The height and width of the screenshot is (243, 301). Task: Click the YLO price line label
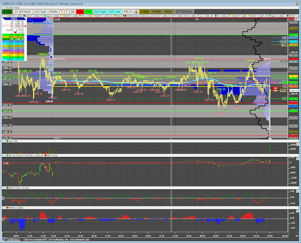click(285, 99)
